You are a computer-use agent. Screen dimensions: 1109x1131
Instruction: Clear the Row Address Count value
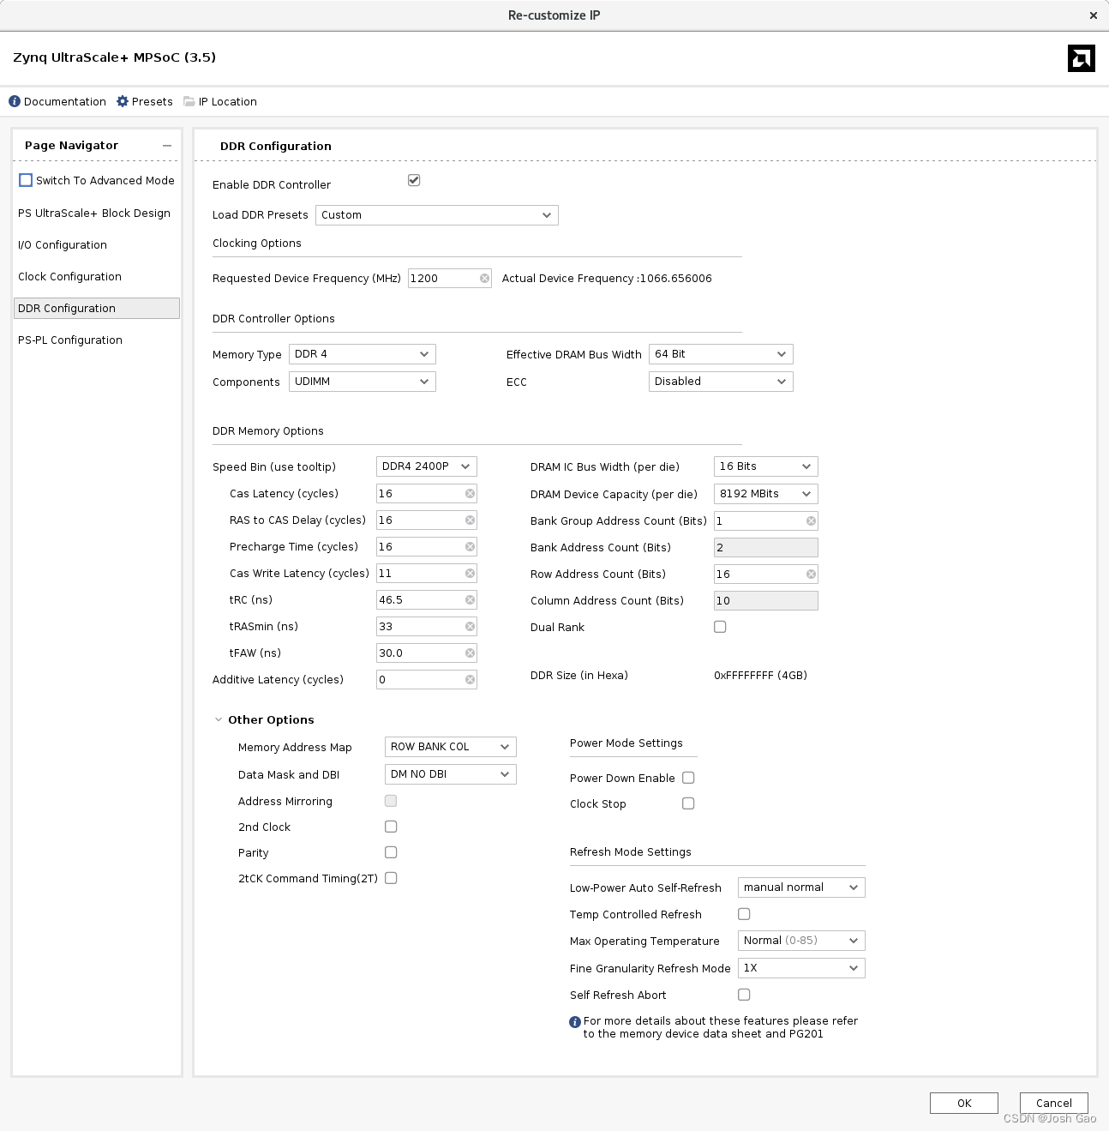point(811,575)
